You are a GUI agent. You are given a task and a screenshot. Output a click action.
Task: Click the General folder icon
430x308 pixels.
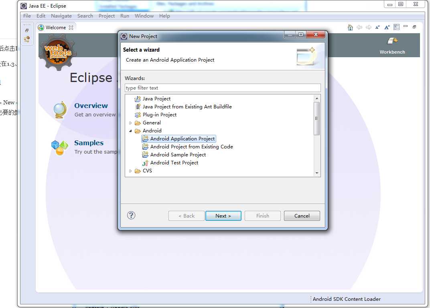point(138,123)
